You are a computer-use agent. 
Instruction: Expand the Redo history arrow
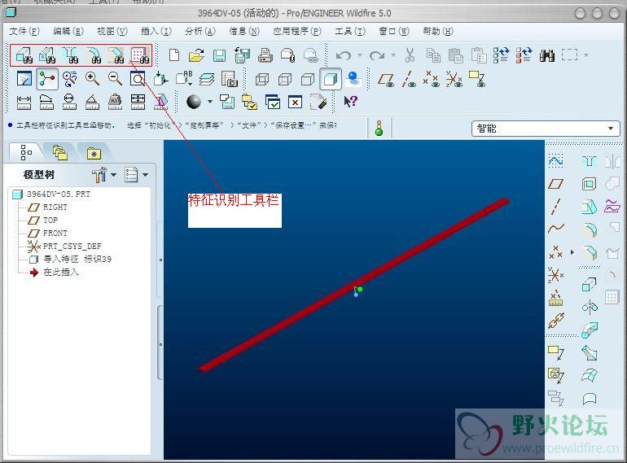click(393, 55)
